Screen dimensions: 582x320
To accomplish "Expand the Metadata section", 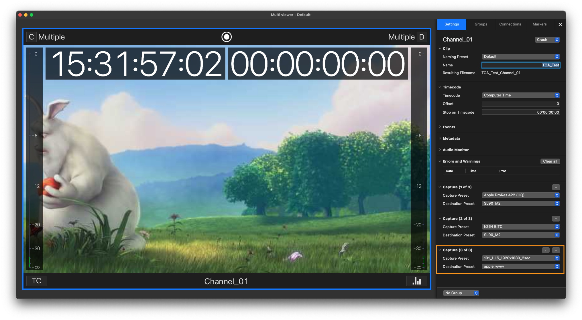I will [x=440, y=138].
